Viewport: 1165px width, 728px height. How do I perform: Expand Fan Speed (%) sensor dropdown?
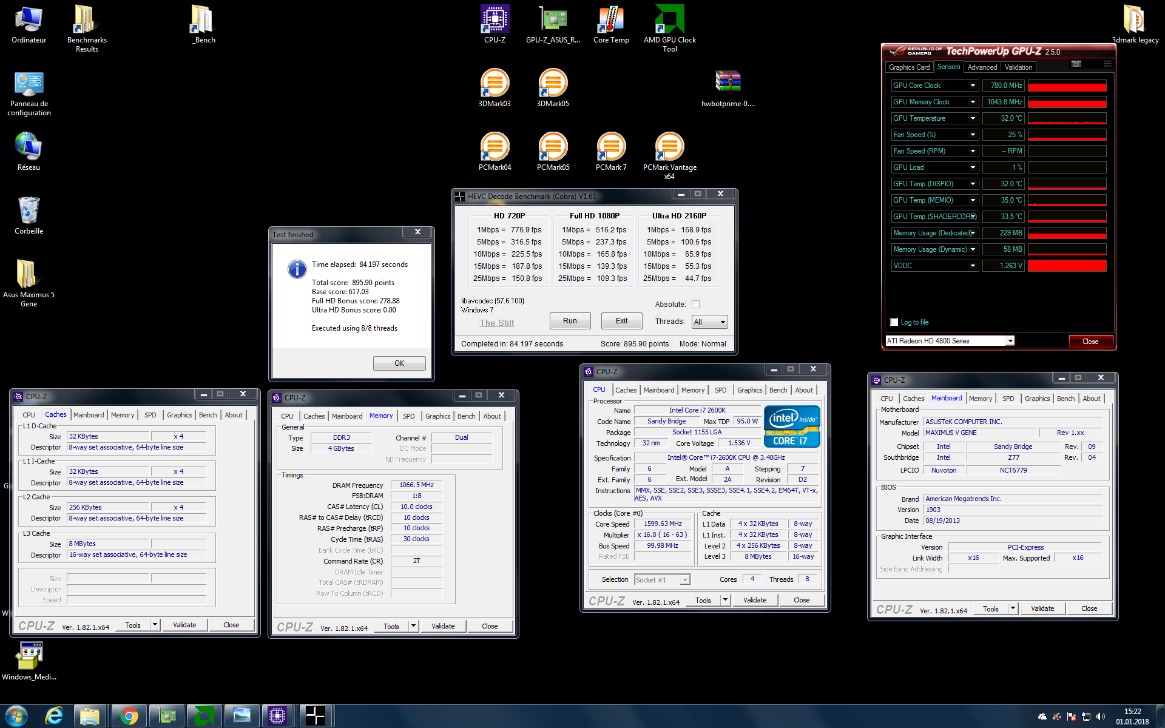click(x=973, y=135)
